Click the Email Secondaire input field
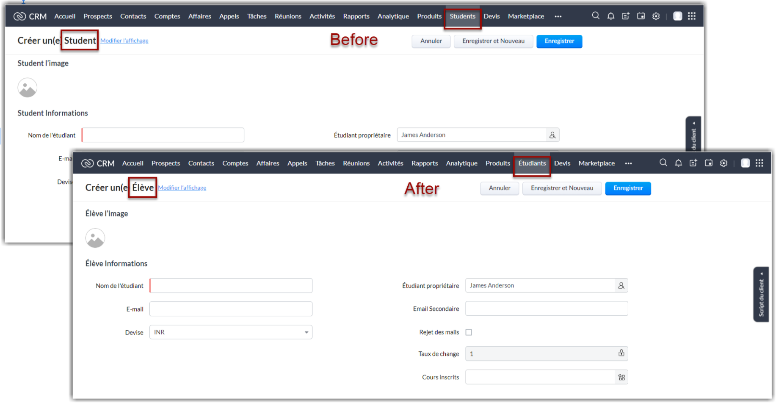Image resolution: width=776 pixels, height=403 pixels. click(546, 309)
